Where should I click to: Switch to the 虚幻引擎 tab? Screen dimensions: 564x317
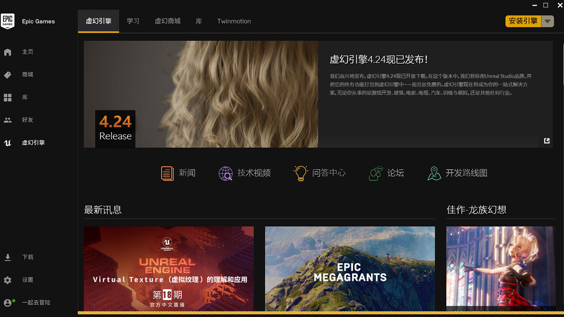tap(99, 21)
